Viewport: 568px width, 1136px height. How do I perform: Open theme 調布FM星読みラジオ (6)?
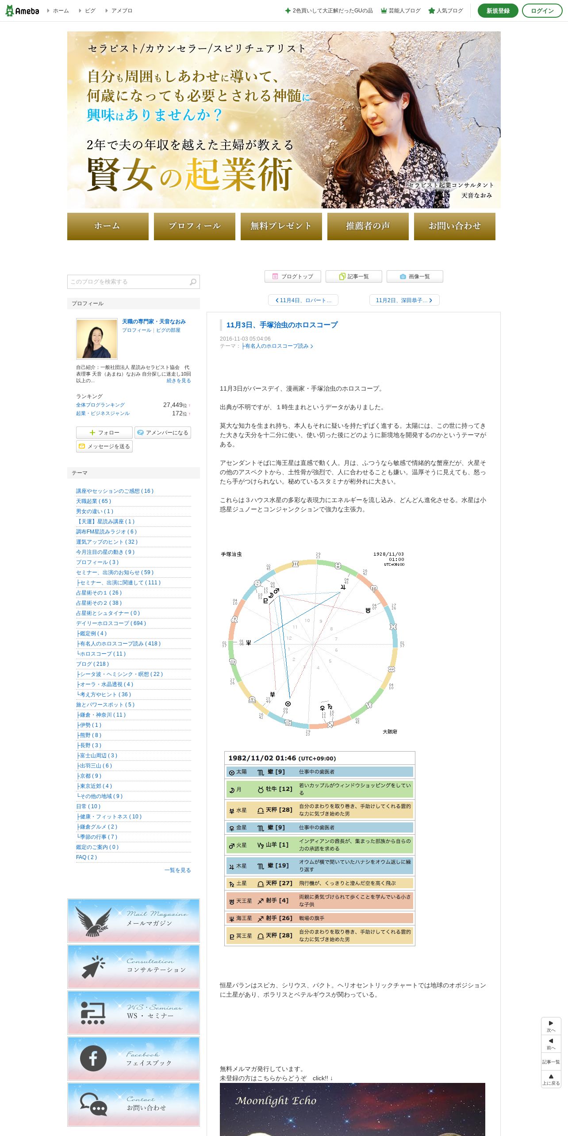pyautogui.click(x=107, y=532)
